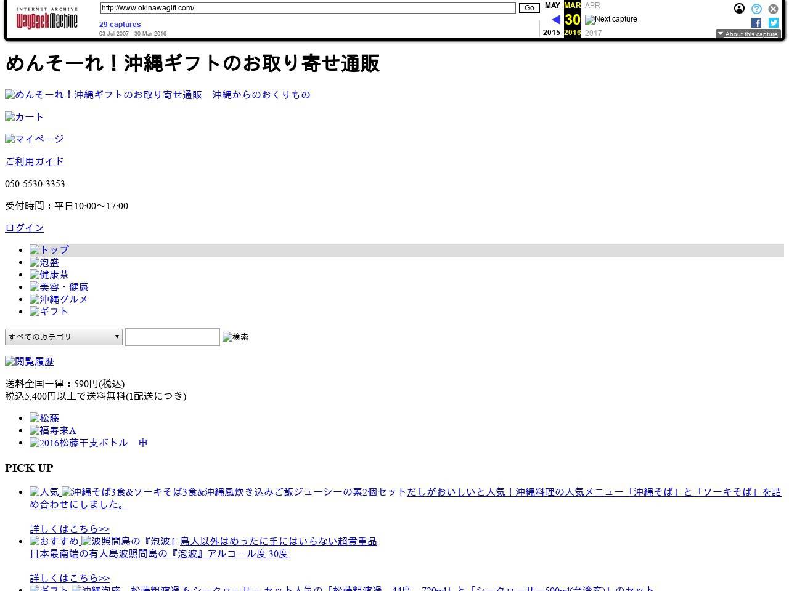The width and height of the screenshot is (789, 591).
Task: Open the ご利用ガイド link
Action: click(x=34, y=161)
